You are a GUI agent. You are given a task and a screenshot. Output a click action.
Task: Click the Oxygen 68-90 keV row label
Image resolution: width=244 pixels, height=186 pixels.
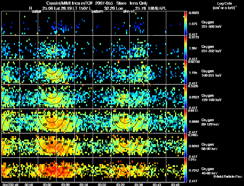pos(210,147)
